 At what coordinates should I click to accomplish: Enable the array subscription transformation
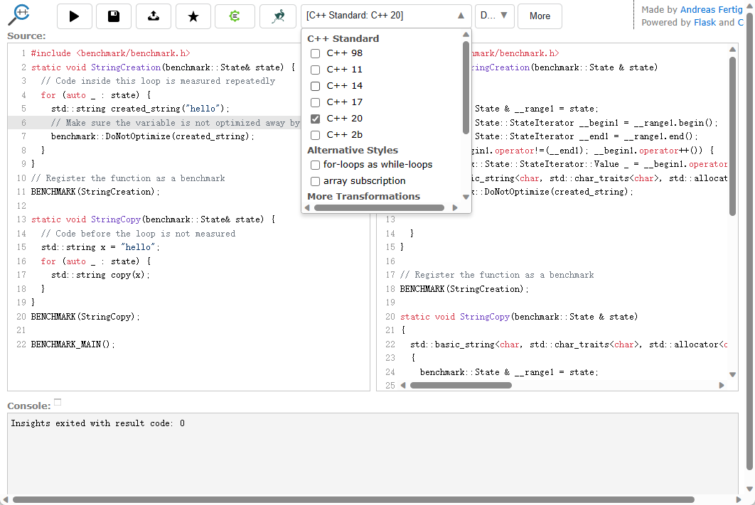(x=315, y=181)
